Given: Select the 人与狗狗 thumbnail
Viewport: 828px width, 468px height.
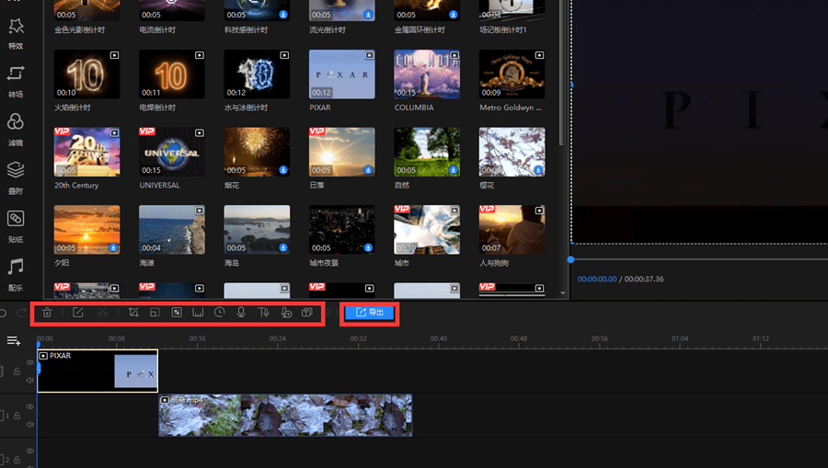Looking at the screenshot, I should pos(512,230).
